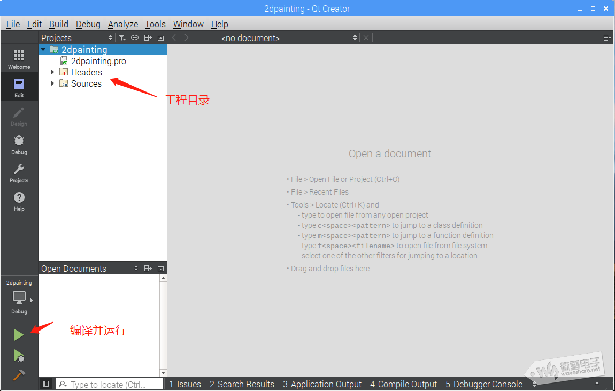
Task: Click the green Run button
Action: click(19, 335)
